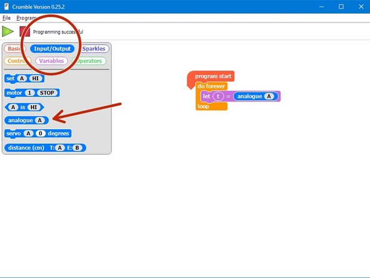This screenshot has height=278, width=370.
Task: Click the T: A trigger pin on distance block
Action: pos(60,148)
